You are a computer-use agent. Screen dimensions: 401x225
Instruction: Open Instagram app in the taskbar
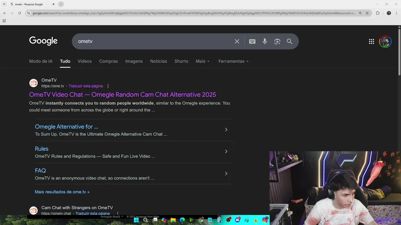[x=265, y=220]
